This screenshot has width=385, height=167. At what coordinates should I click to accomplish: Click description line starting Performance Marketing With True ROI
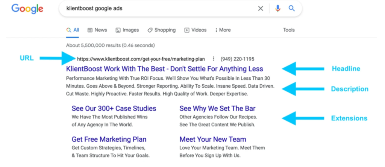pyautogui.click(x=168, y=78)
